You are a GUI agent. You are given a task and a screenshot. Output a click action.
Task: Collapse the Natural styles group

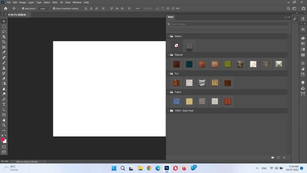pyautogui.click(x=168, y=55)
